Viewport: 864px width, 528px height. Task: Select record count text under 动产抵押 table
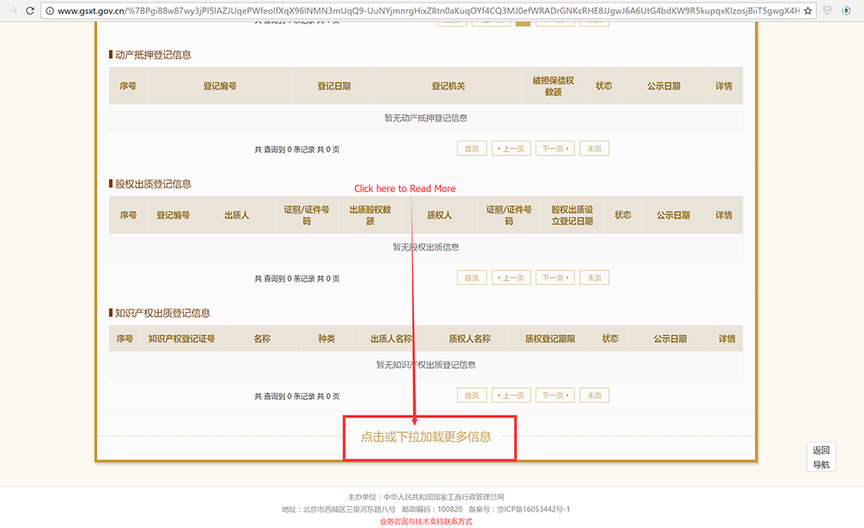297,149
